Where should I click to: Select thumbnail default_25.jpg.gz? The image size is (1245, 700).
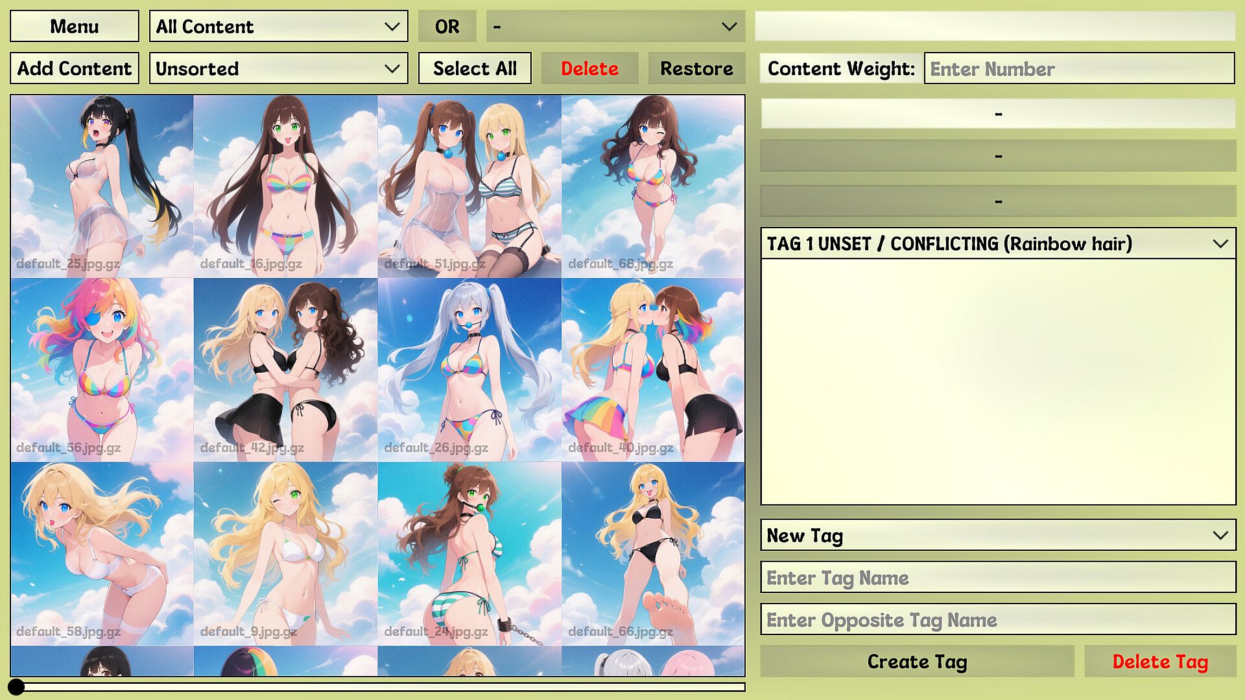102,187
